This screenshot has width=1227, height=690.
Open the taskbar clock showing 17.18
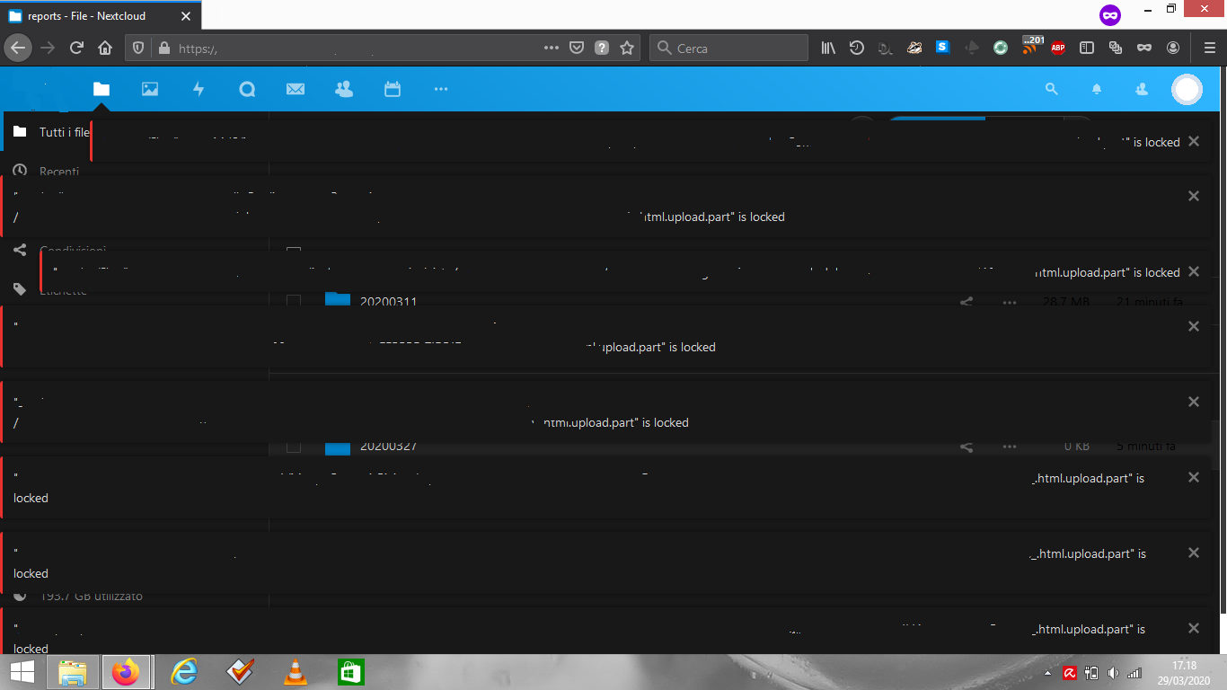point(1185,672)
